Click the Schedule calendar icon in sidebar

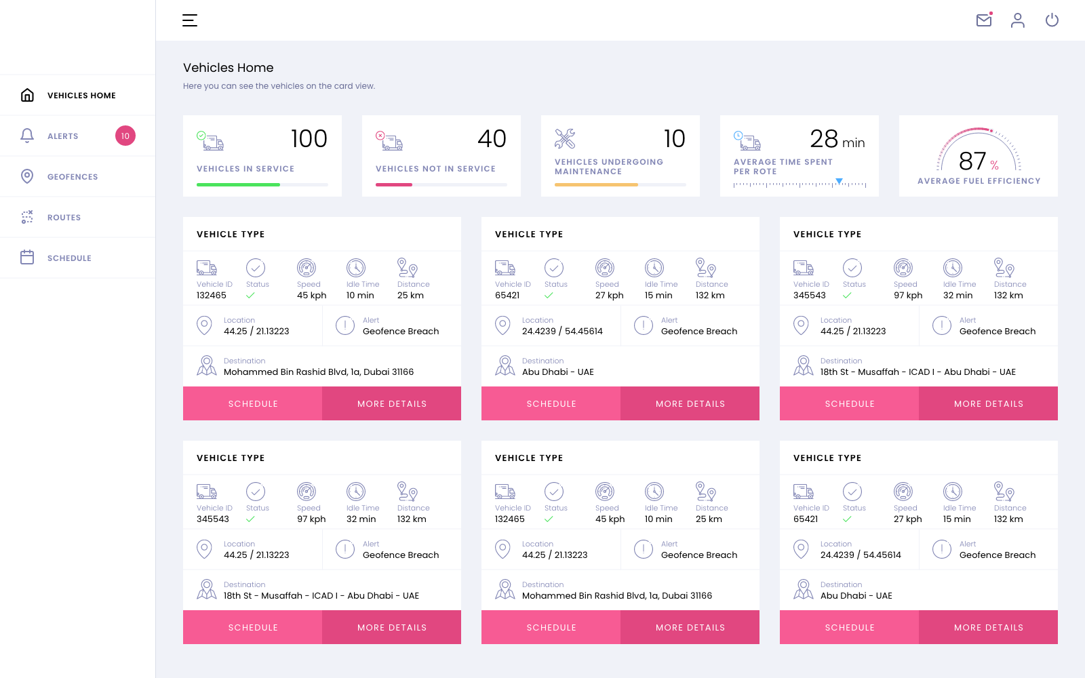(27, 258)
